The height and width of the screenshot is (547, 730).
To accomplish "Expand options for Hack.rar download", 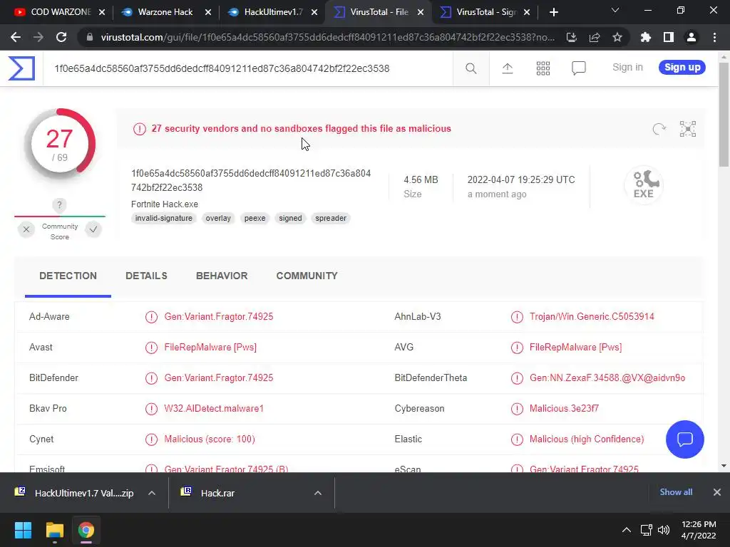I will (x=317, y=493).
